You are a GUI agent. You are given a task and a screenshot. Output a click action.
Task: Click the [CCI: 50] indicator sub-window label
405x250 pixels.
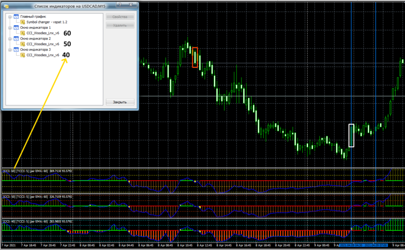click(37, 197)
